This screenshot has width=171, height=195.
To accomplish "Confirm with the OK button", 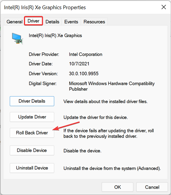I will click(118, 187).
